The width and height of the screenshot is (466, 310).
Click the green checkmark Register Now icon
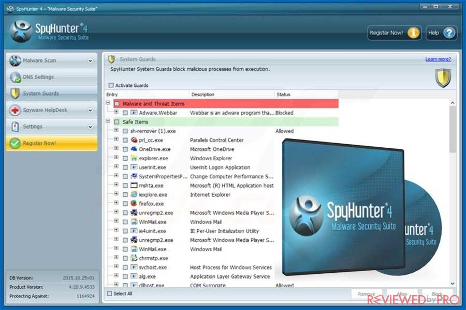click(x=15, y=143)
